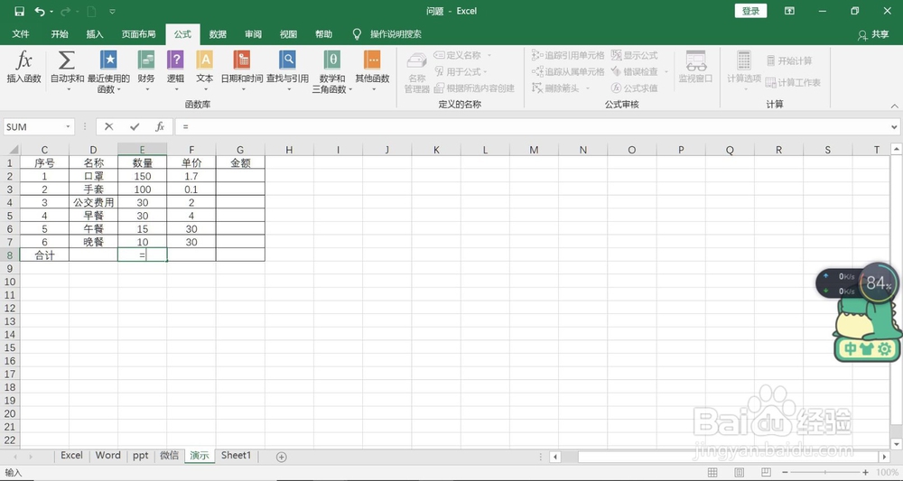Open the Logical (逻辑) functions icon

pyautogui.click(x=176, y=60)
